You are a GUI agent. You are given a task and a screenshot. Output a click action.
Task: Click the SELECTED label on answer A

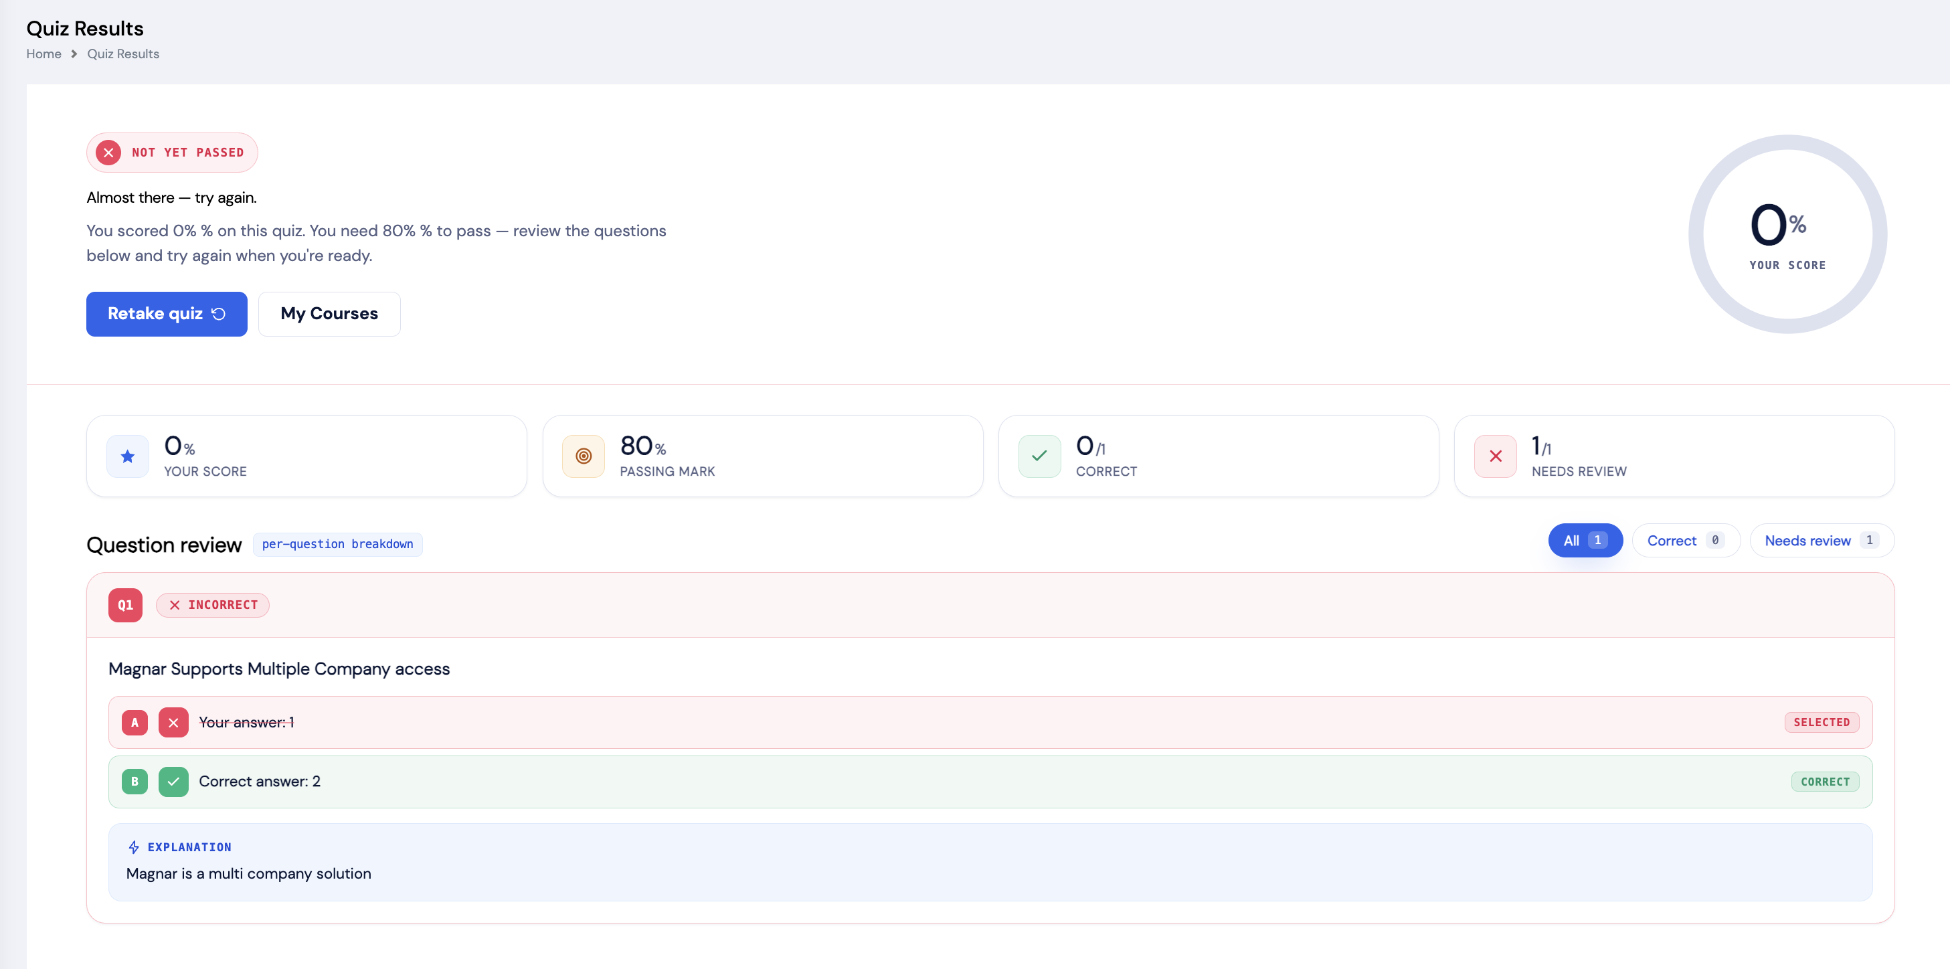[x=1822, y=722]
